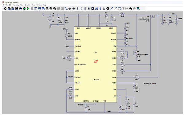Viewport: 185px width, 116px height.
Task: Select the Wire drawing tool
Action: [66, 9]
